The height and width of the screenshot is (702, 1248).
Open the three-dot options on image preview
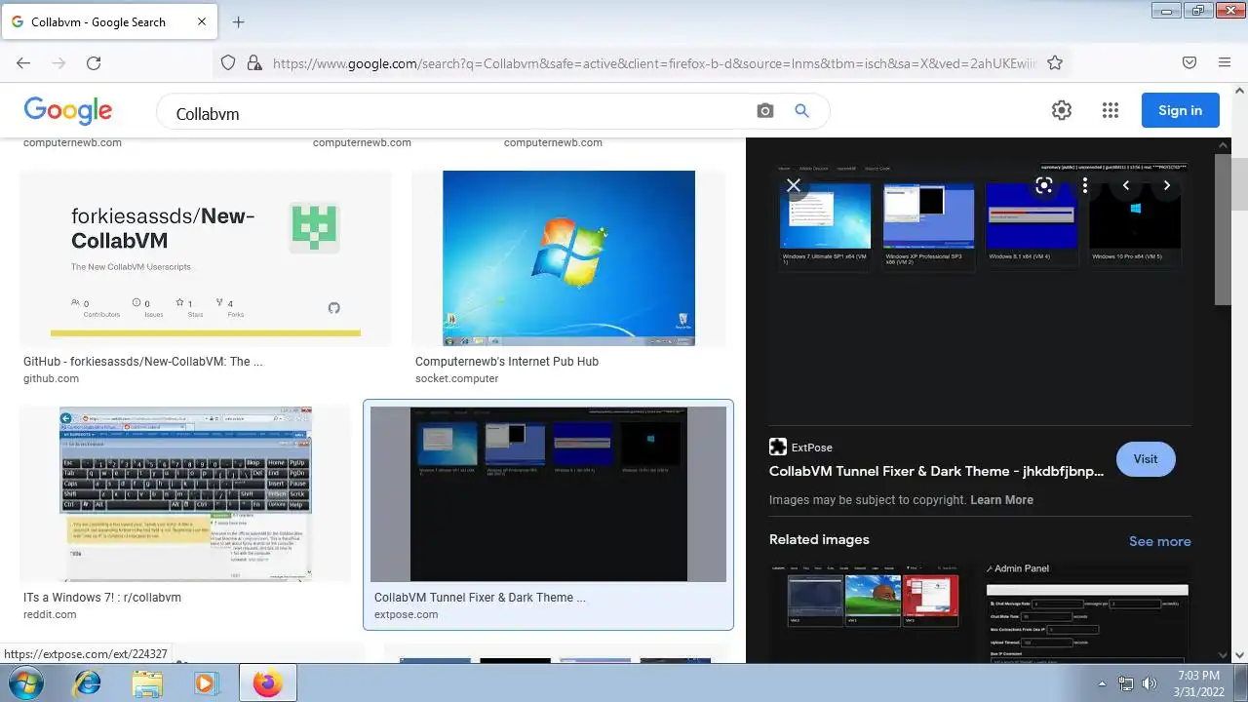click(1085, 185)
